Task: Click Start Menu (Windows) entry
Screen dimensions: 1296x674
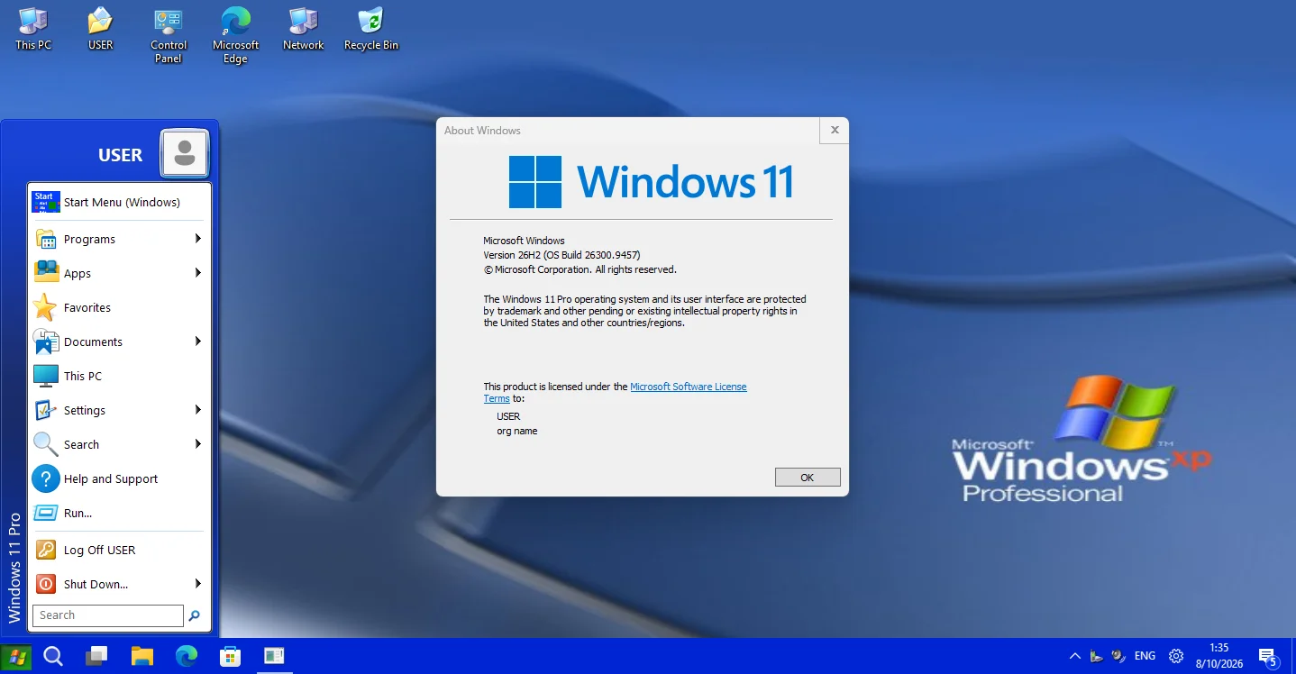Action: (120, 202)
